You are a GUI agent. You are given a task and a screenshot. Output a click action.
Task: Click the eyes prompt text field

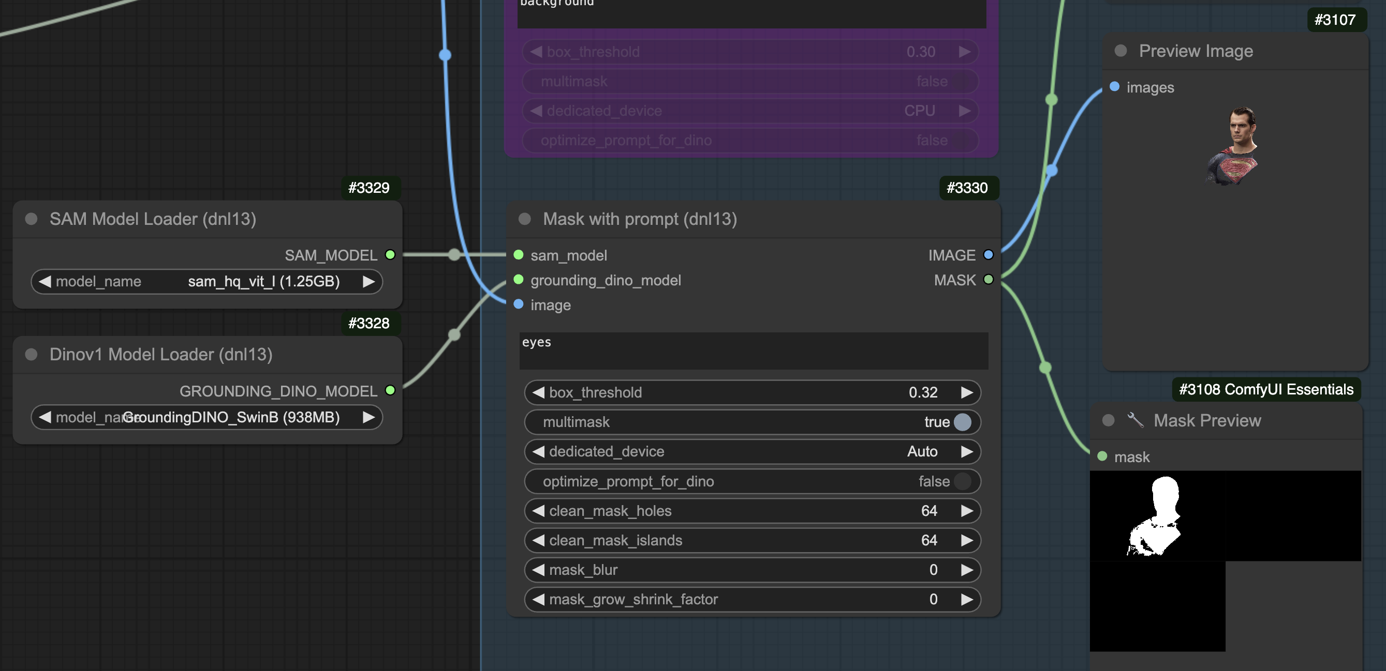tap(753, 350)
